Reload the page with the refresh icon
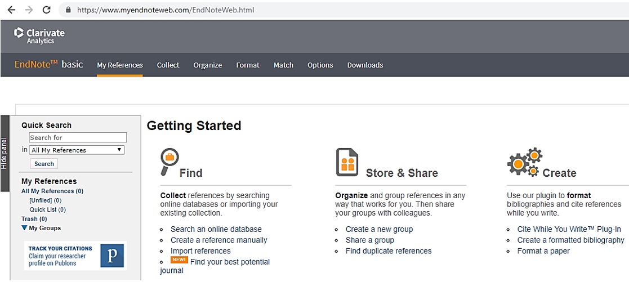The image size is (629, 282). point(47,10)
